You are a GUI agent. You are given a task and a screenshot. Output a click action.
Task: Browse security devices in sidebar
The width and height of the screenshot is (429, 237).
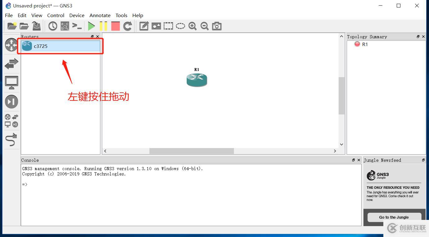pyautogui.click(x=11, y=102)
